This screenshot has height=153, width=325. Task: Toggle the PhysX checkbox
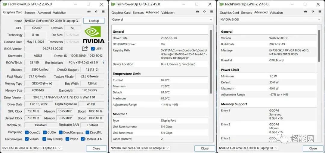(67, 139)
